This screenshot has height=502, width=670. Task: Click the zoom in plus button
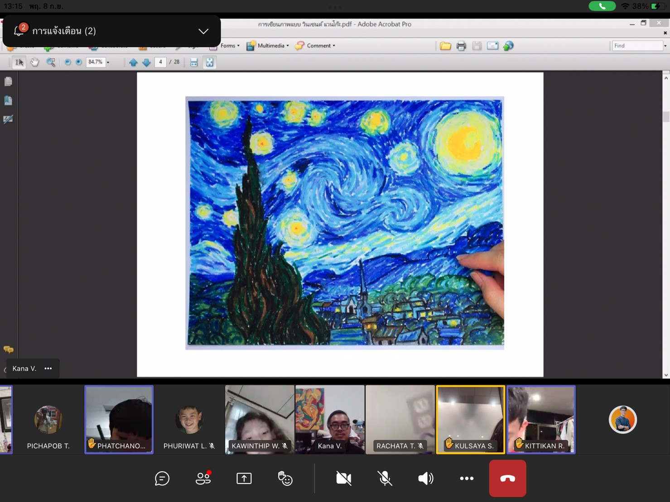[78, 62]
